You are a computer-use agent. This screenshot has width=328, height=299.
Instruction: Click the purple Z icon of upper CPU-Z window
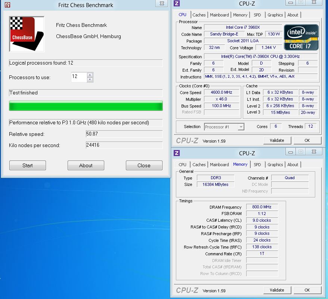pyautogui.click(x=177, y=4)
